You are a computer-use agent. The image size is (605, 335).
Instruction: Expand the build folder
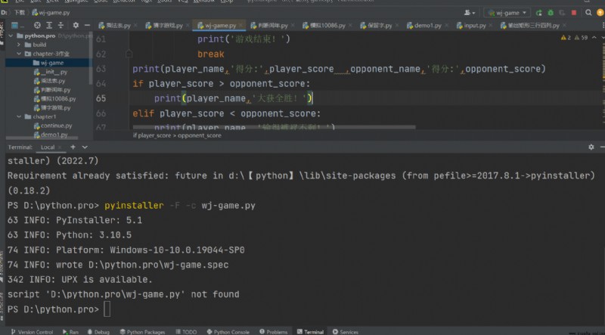[x=18, y=45]
